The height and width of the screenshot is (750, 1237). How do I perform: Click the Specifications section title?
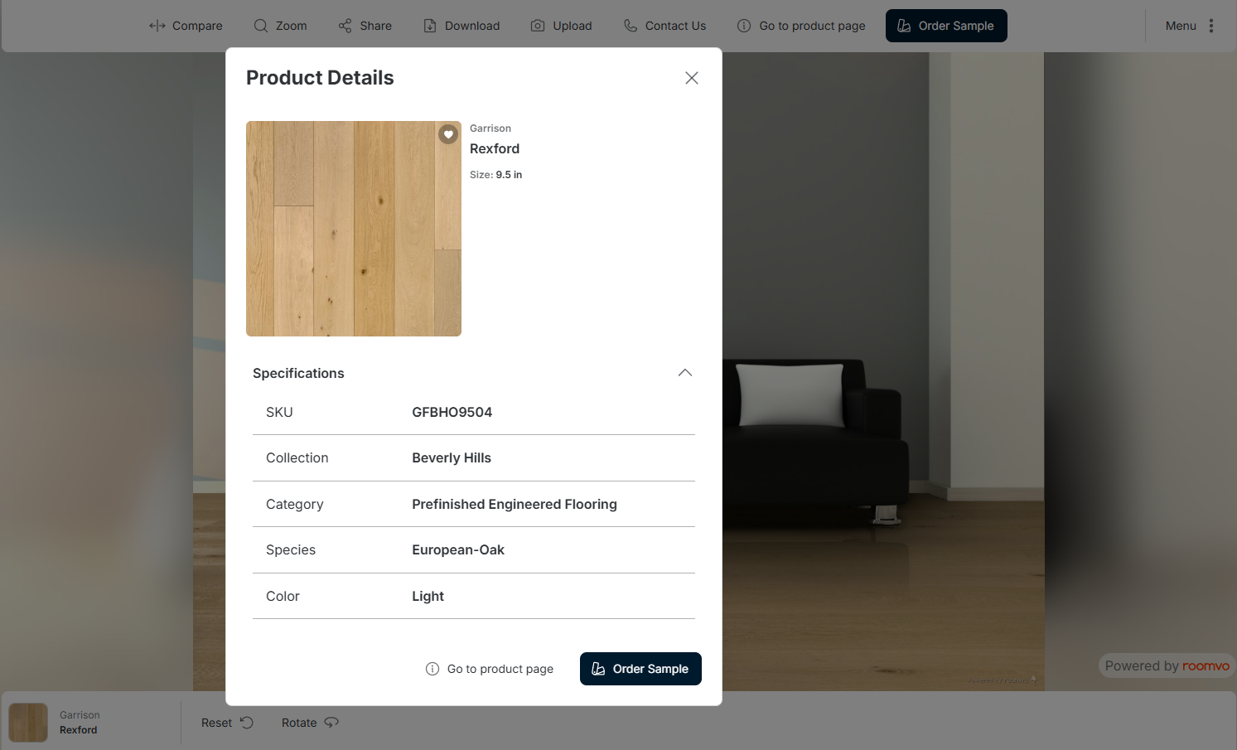coord(298,373)
